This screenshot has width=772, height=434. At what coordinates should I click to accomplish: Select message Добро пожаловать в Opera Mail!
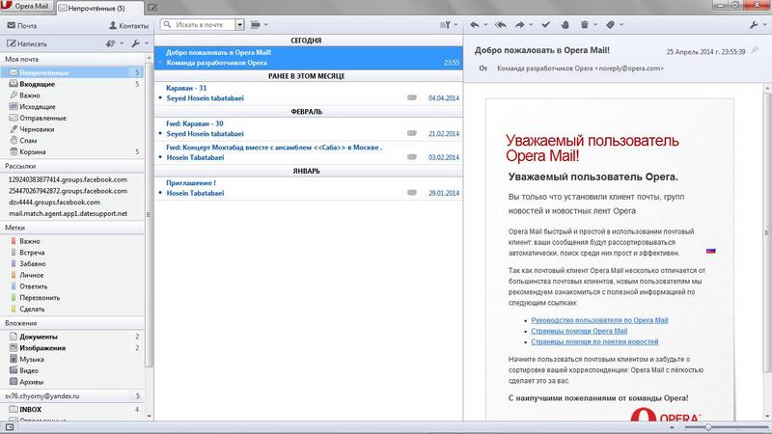point(308,58)
